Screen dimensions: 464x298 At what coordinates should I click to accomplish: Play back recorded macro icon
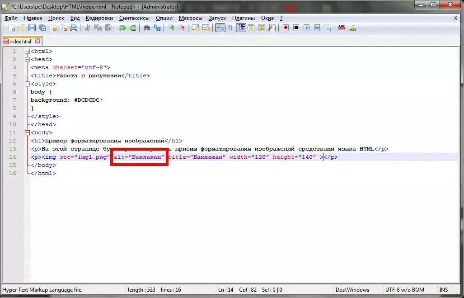307,28
